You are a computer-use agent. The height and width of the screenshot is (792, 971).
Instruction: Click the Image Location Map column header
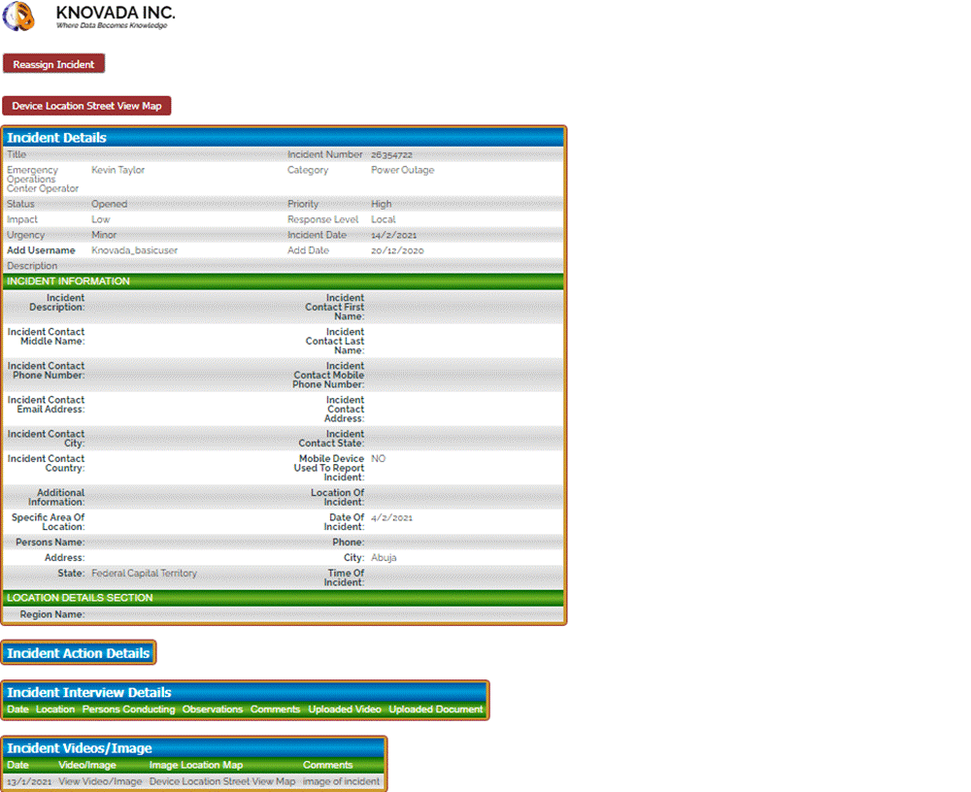click(x=196, y=765)
